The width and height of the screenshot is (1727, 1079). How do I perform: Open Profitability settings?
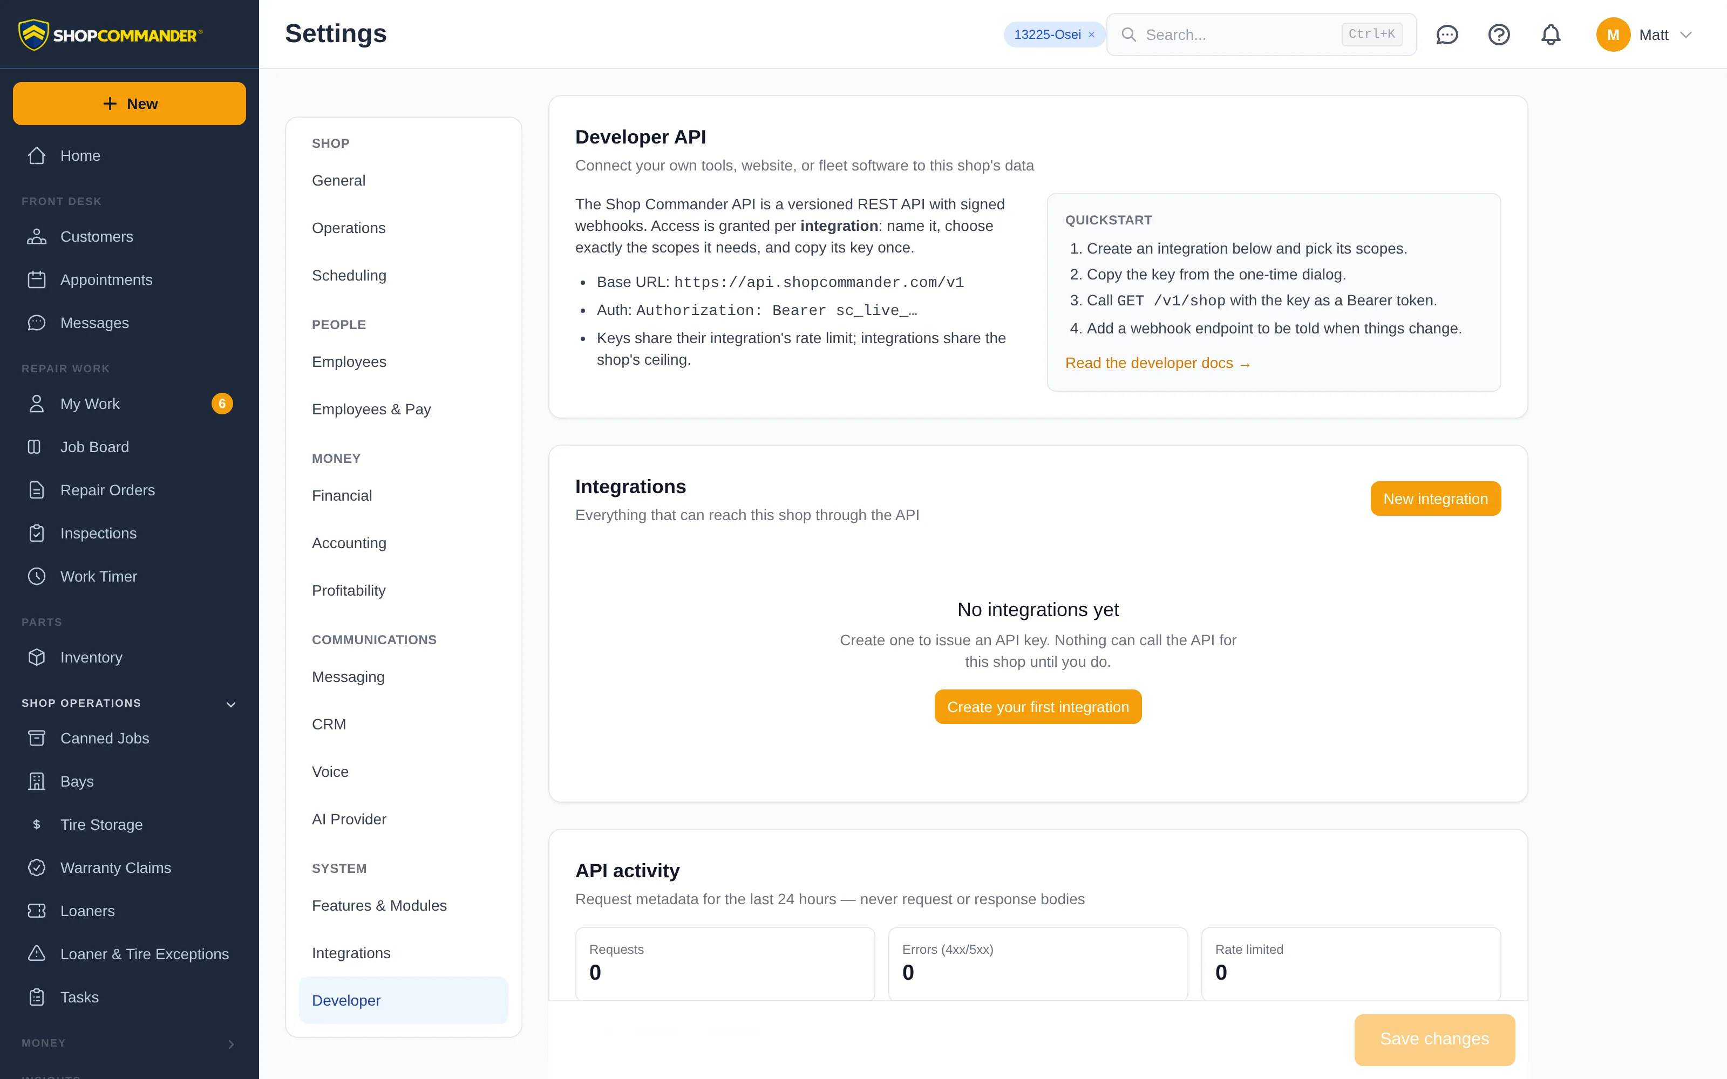coord(403,591)
